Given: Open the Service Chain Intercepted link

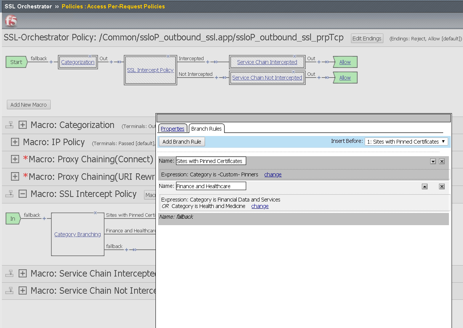Looking at the screenshot, I should click(267, 62).
